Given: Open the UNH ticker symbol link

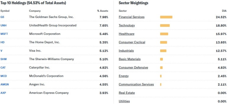Looking at the screenshot, I should coord(4,25).
